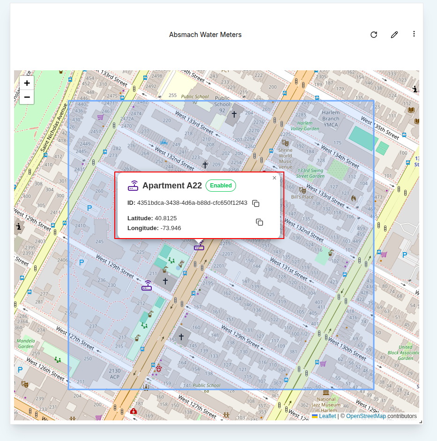437x441 pixels.
Task: Open the three-dot more options menu
Action: point(414,34)
